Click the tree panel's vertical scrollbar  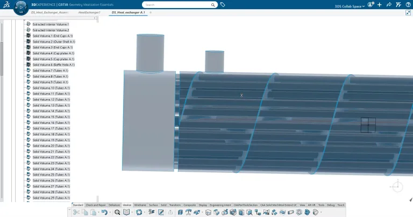(x=2, y=59)
